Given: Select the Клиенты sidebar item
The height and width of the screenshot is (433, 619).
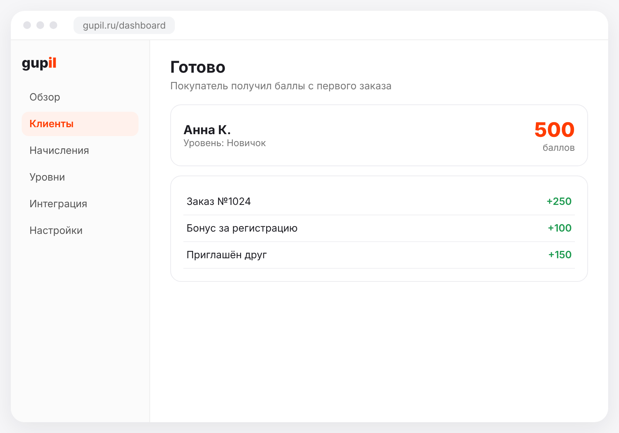Looking at the screenshot, I should click(x=80, y=124).
